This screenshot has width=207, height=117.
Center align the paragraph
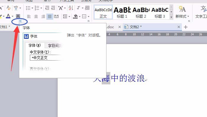coord(36,16)
